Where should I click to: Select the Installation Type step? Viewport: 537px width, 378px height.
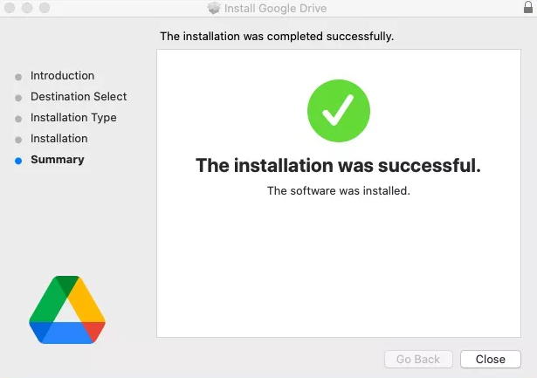[x=73, y=118]
